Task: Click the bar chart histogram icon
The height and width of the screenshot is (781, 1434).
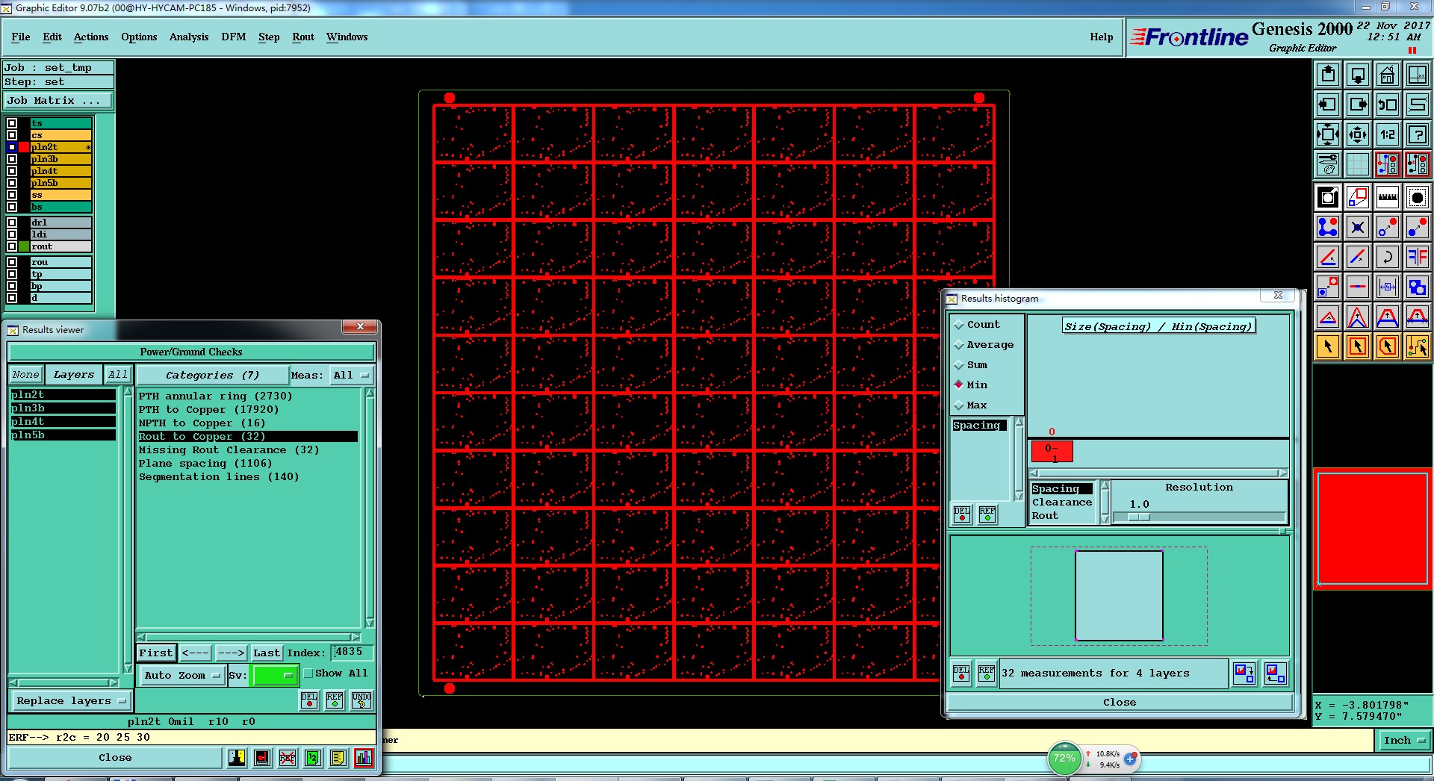Action: [364, 758]
